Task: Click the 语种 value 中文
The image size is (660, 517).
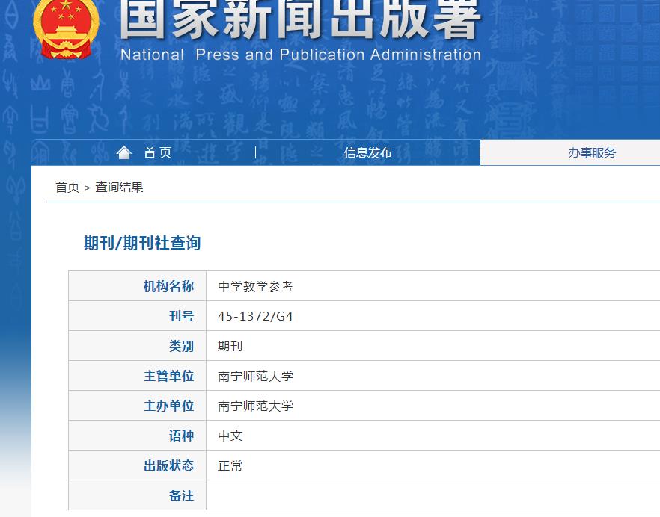Action: (x=228, y=436)
